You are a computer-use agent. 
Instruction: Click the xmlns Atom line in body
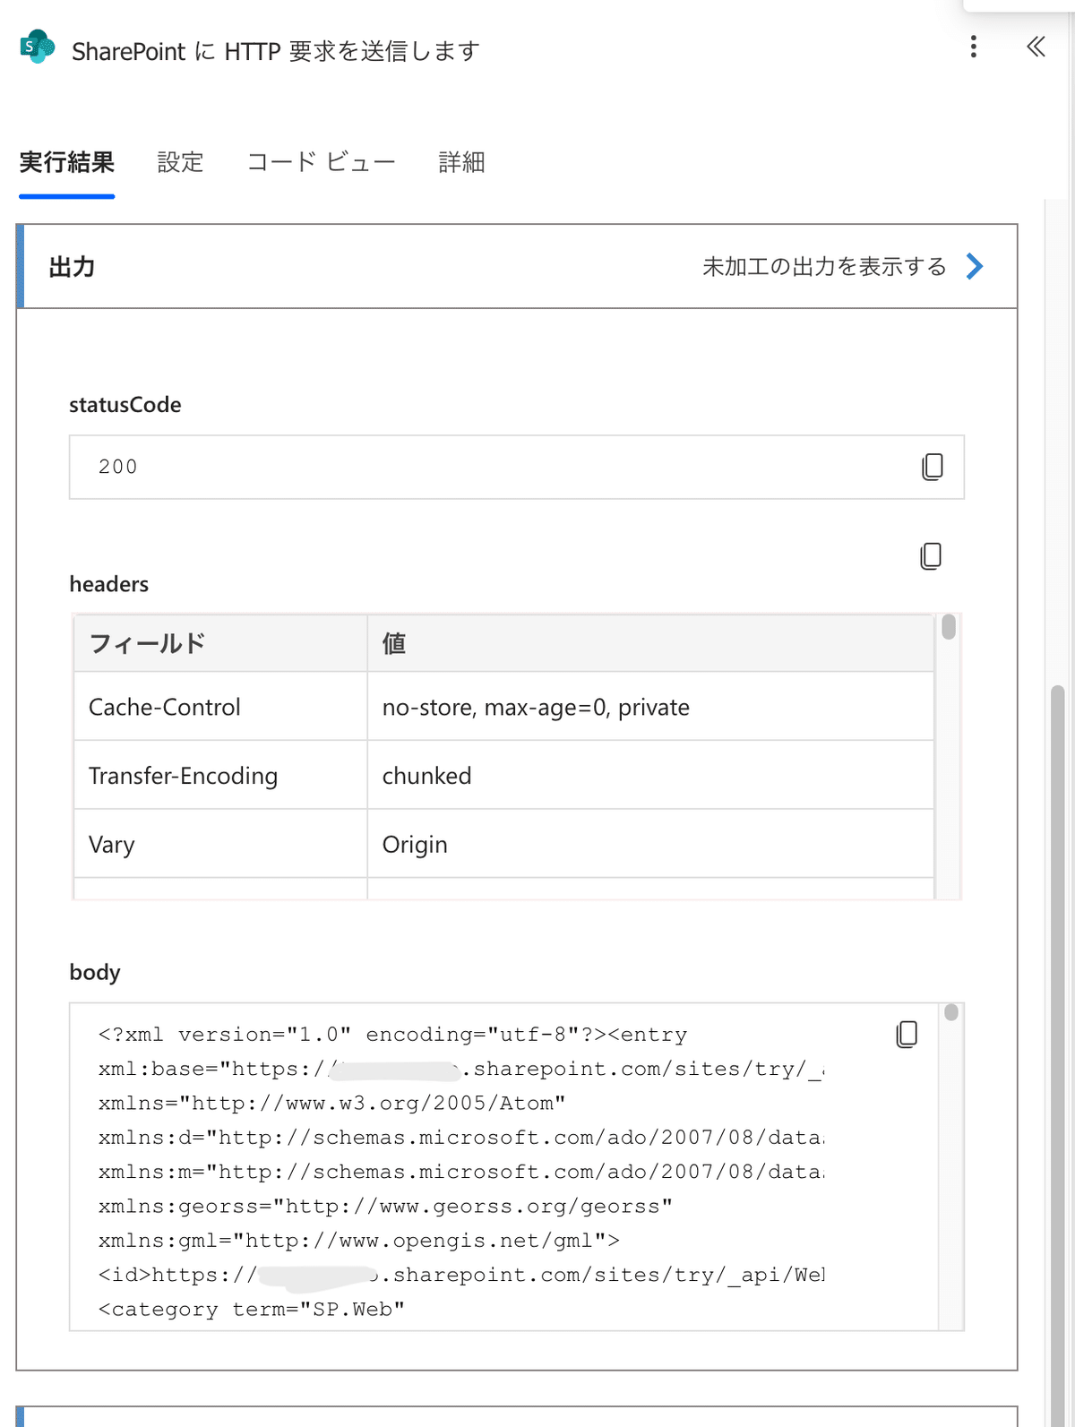[x=331, y=1104]
